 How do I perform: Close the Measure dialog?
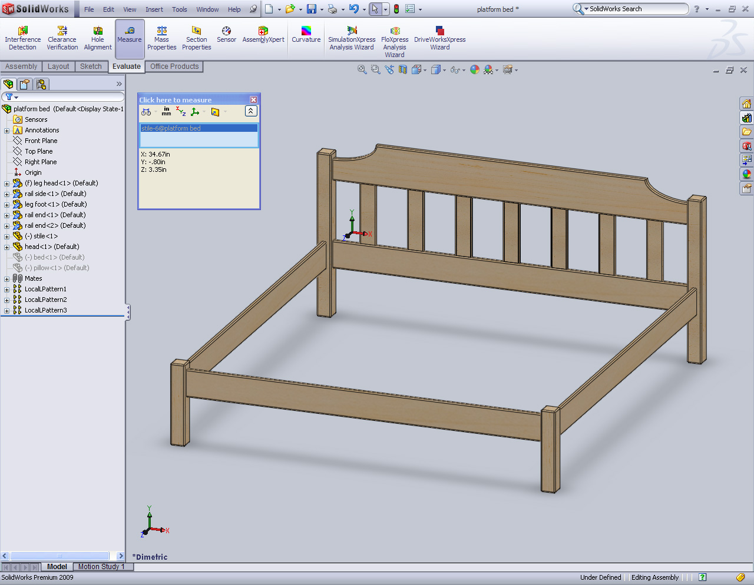pyautogui.click(x=253, y=100)
